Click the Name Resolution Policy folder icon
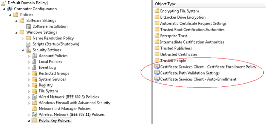Screen dimensions: 266x124 coord(28,38)
